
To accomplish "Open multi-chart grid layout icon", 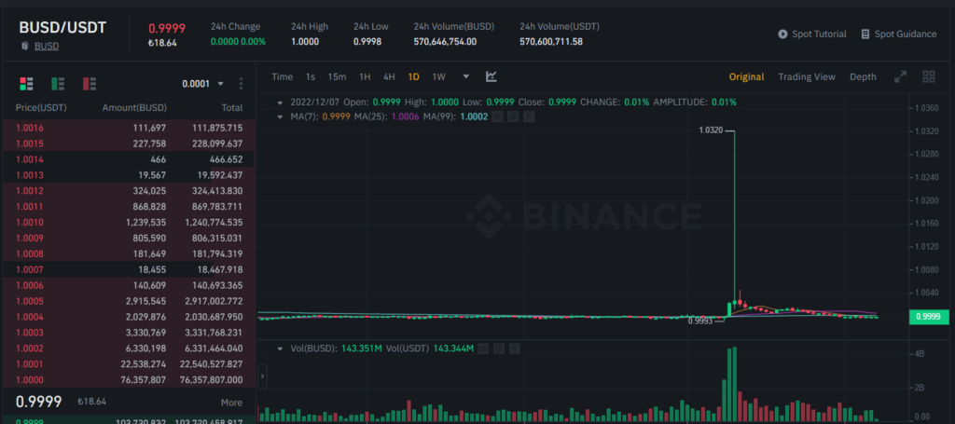I will pos(929,76).
